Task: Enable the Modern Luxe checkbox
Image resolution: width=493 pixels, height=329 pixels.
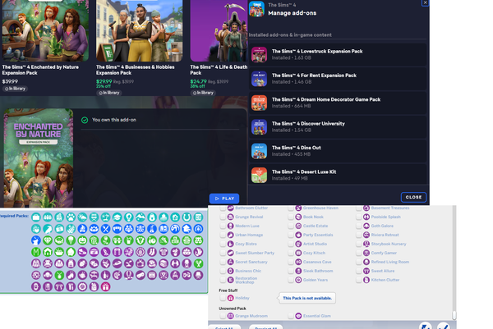Action: [223, 226]
